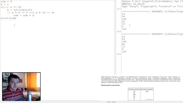
Task: Click the "Col: 0" status bar indicator
Action: pos(114,102)
